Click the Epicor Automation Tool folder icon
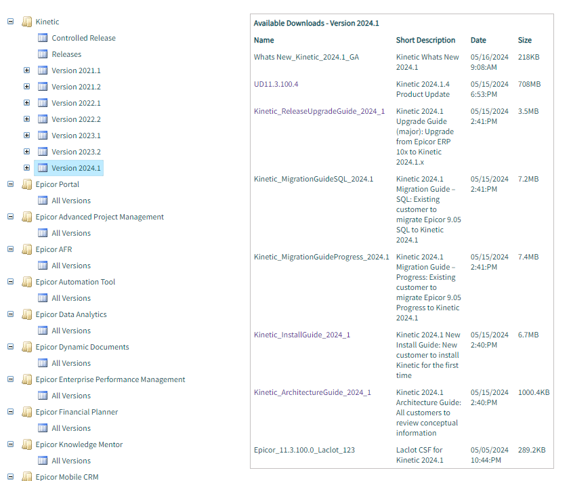 click(26, 282)
